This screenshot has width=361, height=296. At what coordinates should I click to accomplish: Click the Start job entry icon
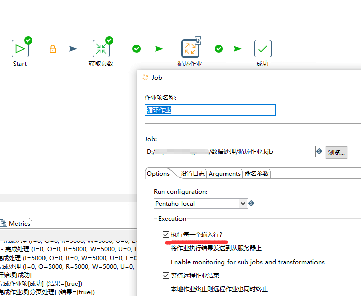coord(20,49)
